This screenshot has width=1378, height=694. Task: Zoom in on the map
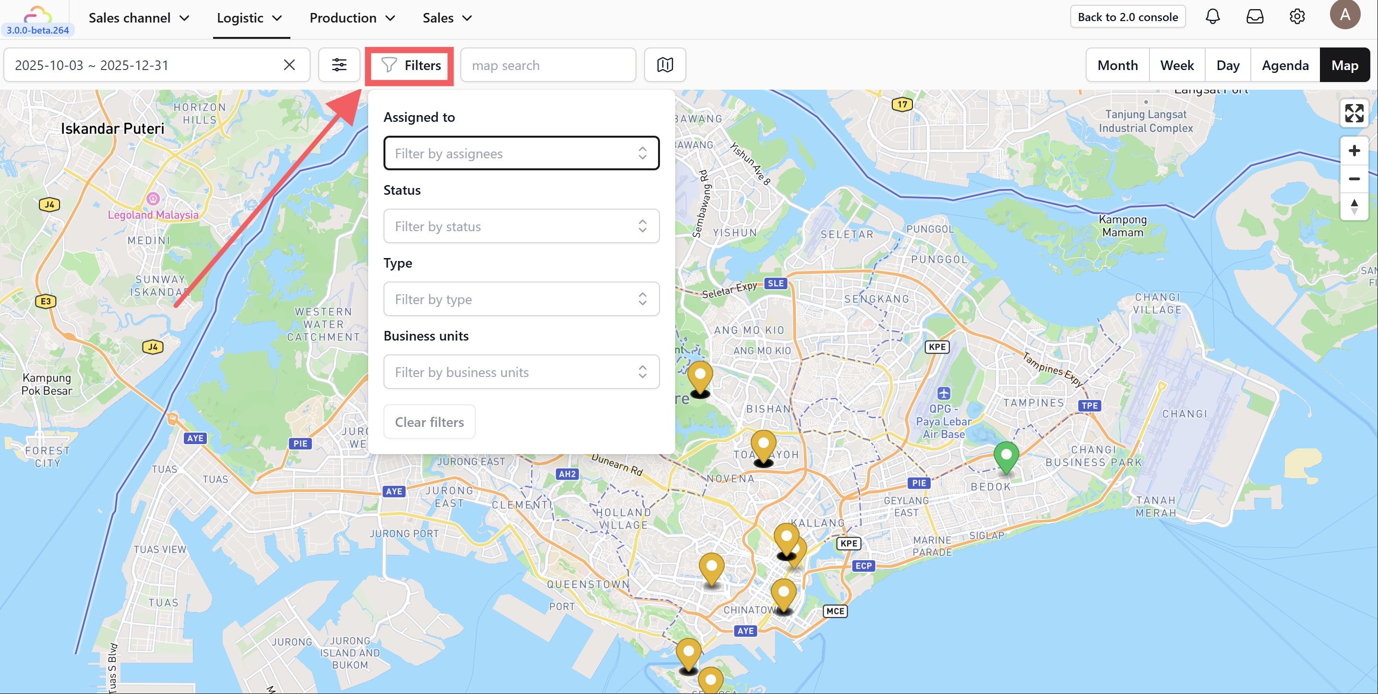tap(1354, 151)
